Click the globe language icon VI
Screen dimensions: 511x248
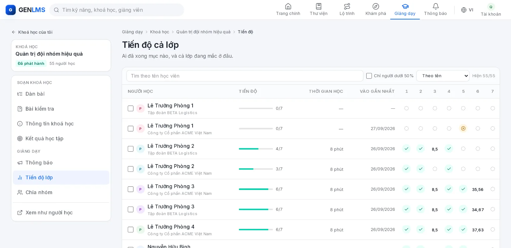(464, 10)
